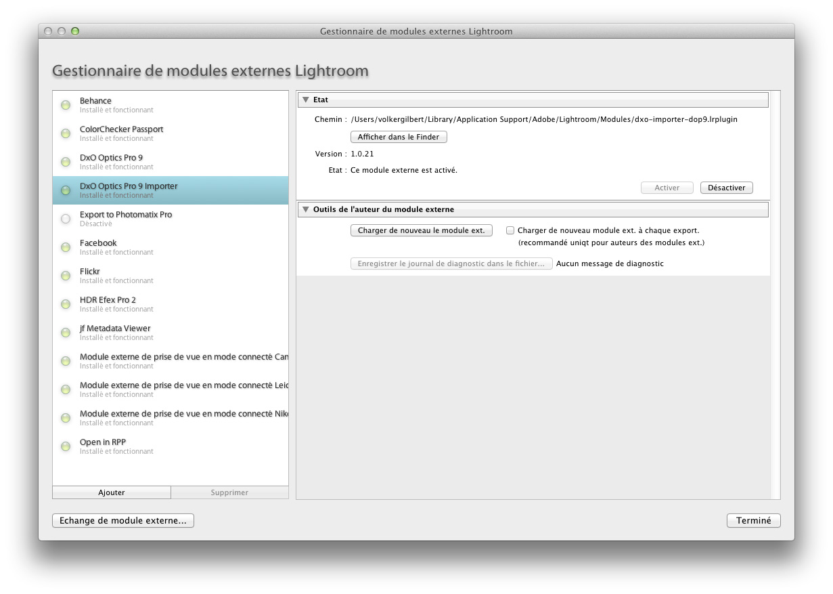Click the Behance plugin status indicator
Viewport: 833px width, 594px height.
pos(66,105)
